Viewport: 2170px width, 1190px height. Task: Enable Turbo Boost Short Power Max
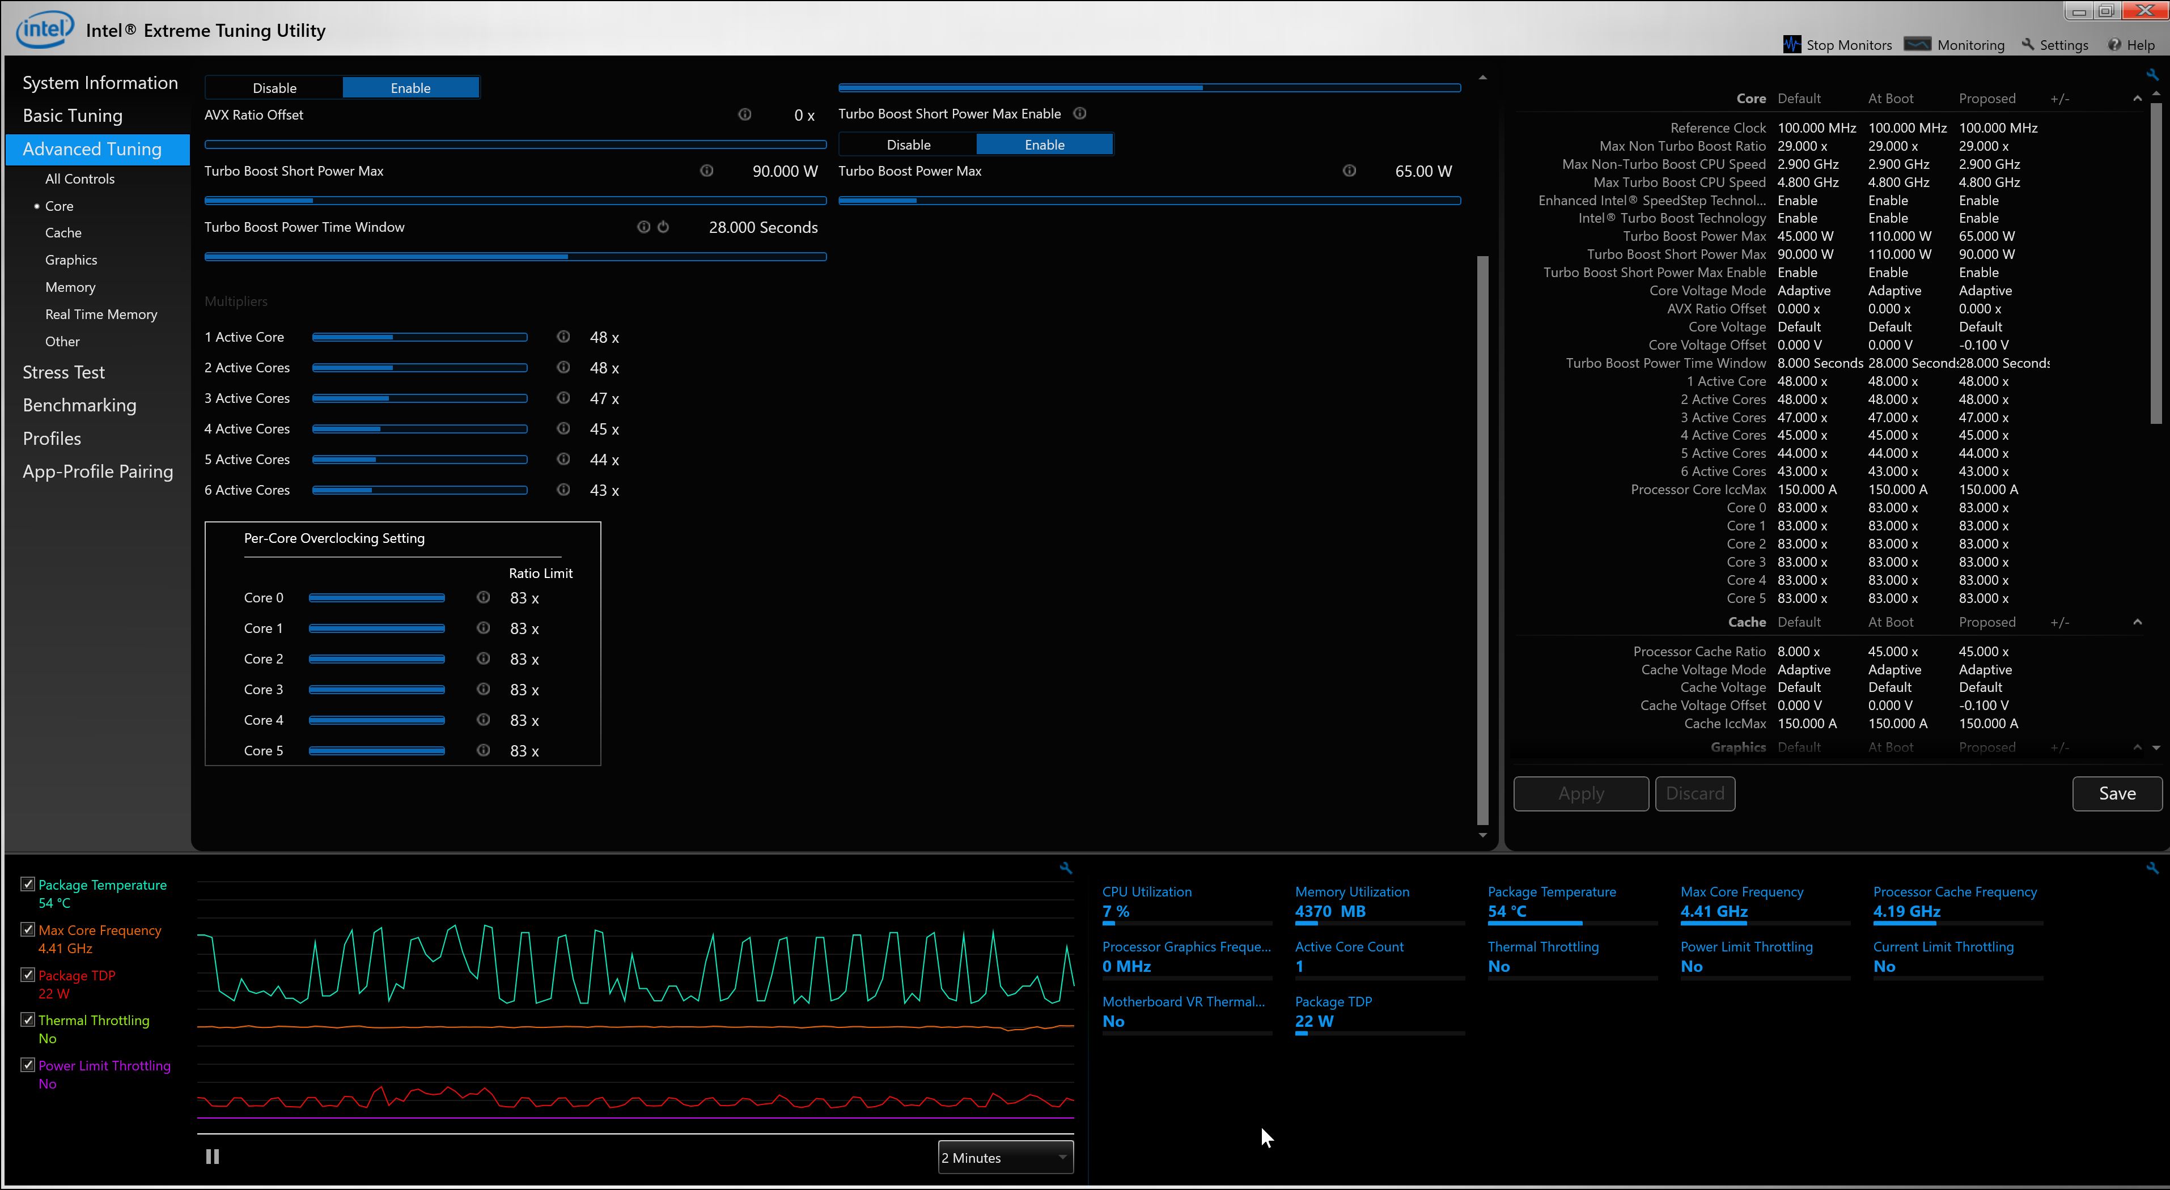1045,145
